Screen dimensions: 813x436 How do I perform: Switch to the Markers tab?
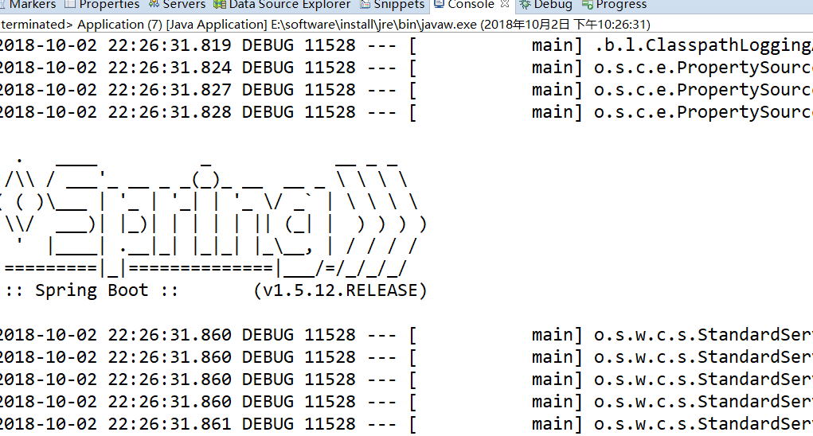click(29, 5)
